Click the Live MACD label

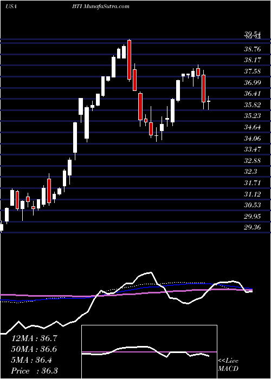(x=228, y=365)
